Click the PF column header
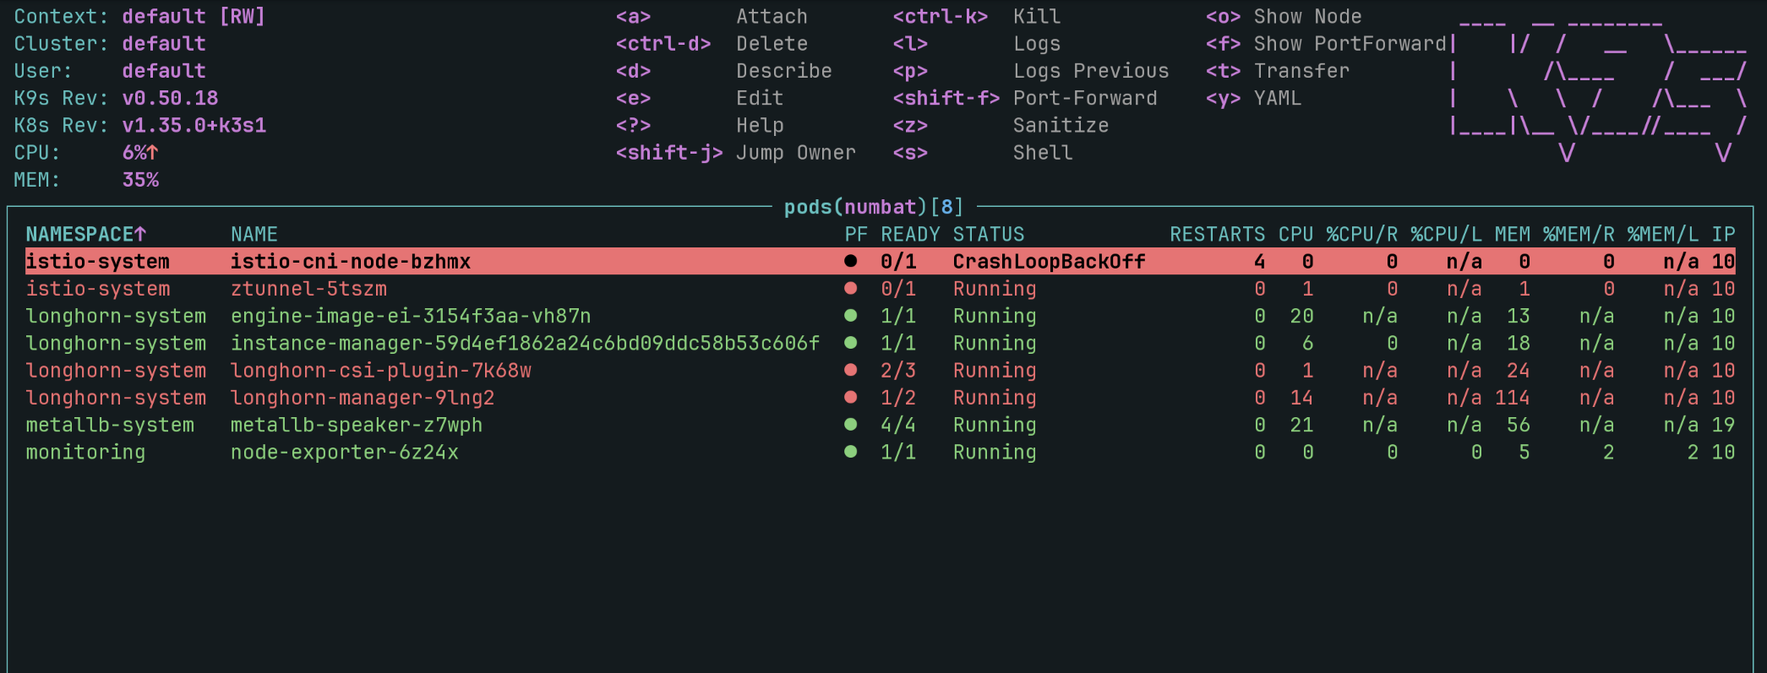The height and width of the screenshot is (673, 1767). point(856,234)
